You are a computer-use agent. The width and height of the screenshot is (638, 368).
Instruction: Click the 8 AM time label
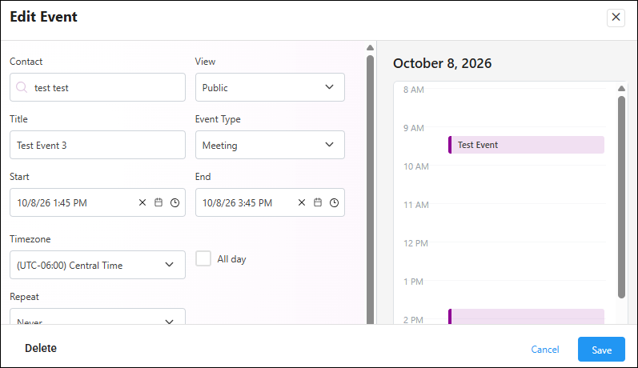point(413,90)
